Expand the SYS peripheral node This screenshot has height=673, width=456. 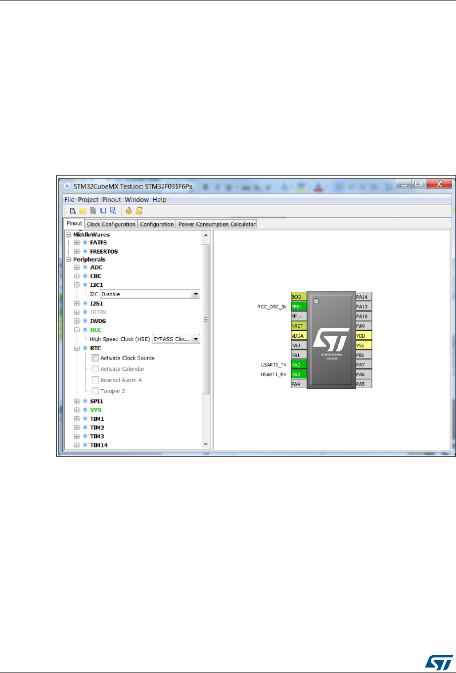[x=77, y=410]
